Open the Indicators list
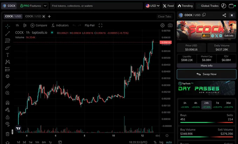 (x=60, y=25)
